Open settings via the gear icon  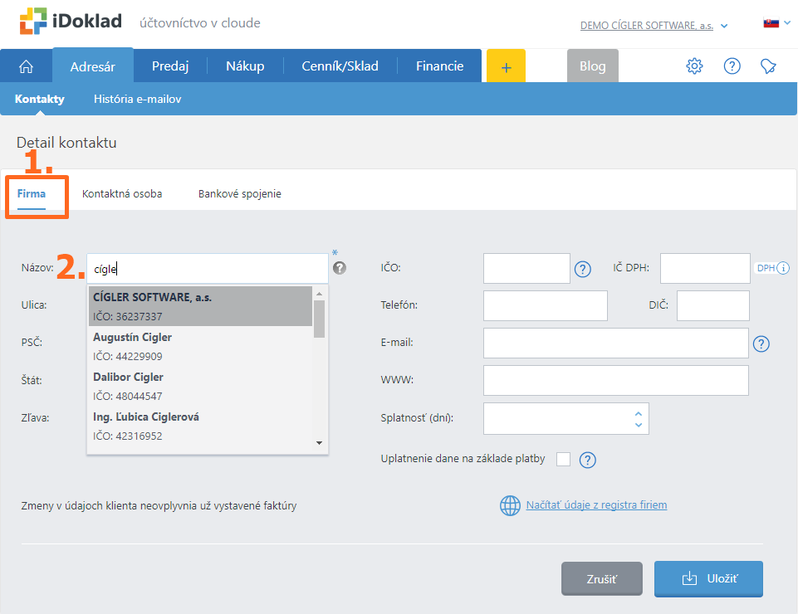[x=694, y=66]
